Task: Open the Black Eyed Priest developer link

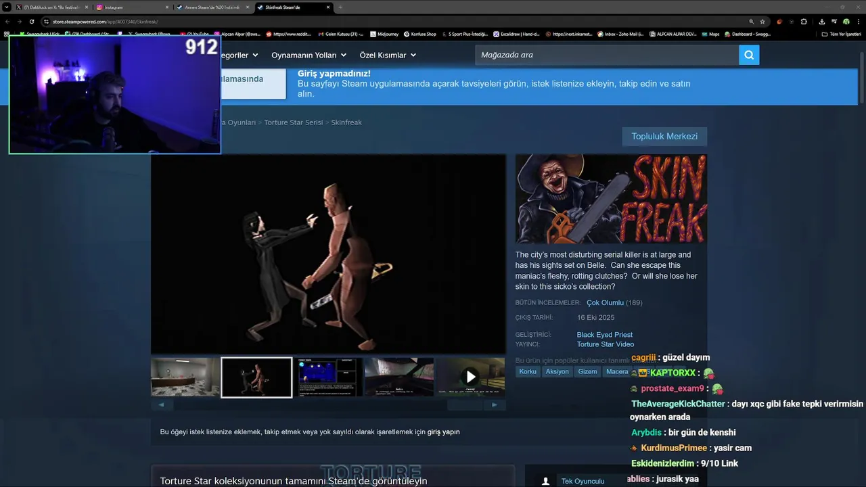Action: point(605,335)
